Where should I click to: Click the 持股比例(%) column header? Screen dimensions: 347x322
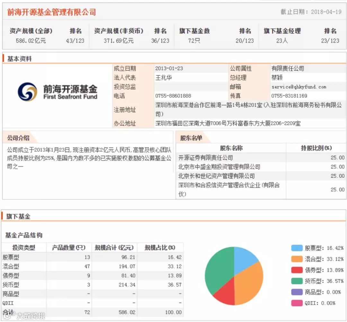click(x=316, y=148)
